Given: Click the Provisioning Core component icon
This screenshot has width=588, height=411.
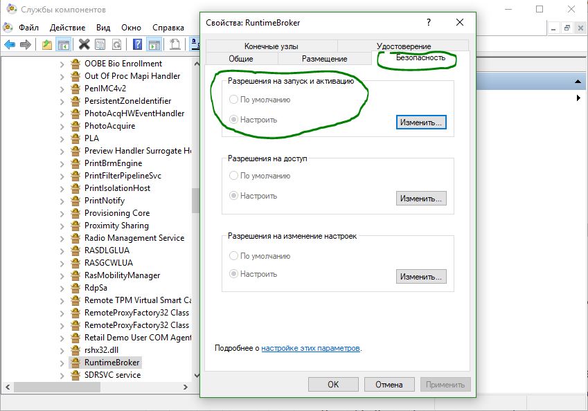Looking at the screenshot, I should coord(75,213).
